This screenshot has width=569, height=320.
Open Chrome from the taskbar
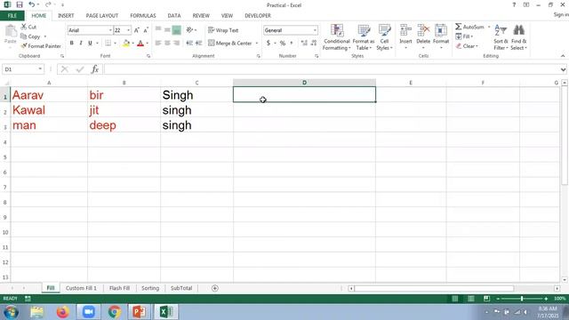coord(115,312)
